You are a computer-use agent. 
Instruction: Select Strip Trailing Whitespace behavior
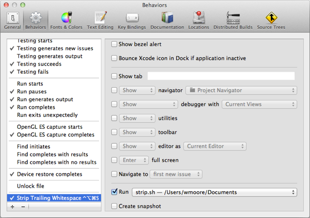pyautogui.click(x=52, y=197)
